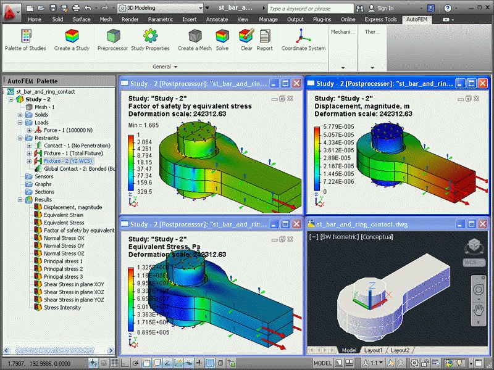Activate the Pan hand tool in navigation bar
Screen dimensions: 494x370
[478, 313]
